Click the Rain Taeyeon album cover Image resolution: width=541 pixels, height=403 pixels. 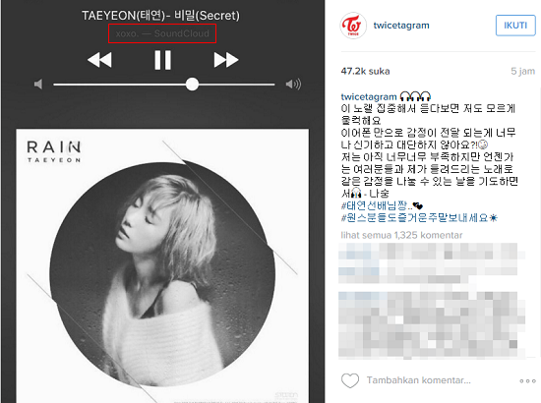[162, 265]
